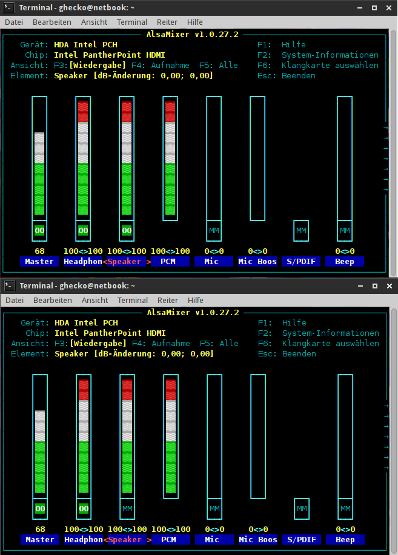Select S/PDIF channel label in bottom window
Viewport: 398px width, 555px height.
[302, 540]
